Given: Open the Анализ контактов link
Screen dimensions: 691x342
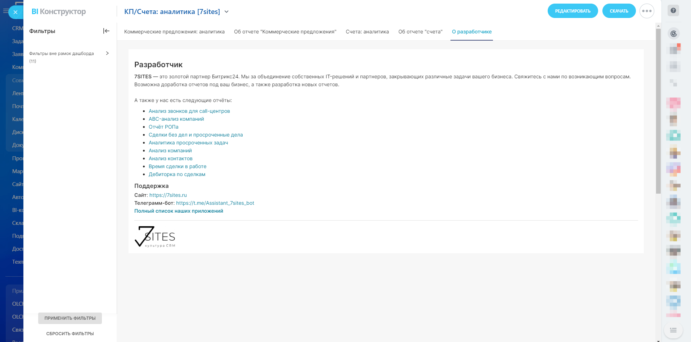Looking at the screenshot, I should [x=171, y=158].
